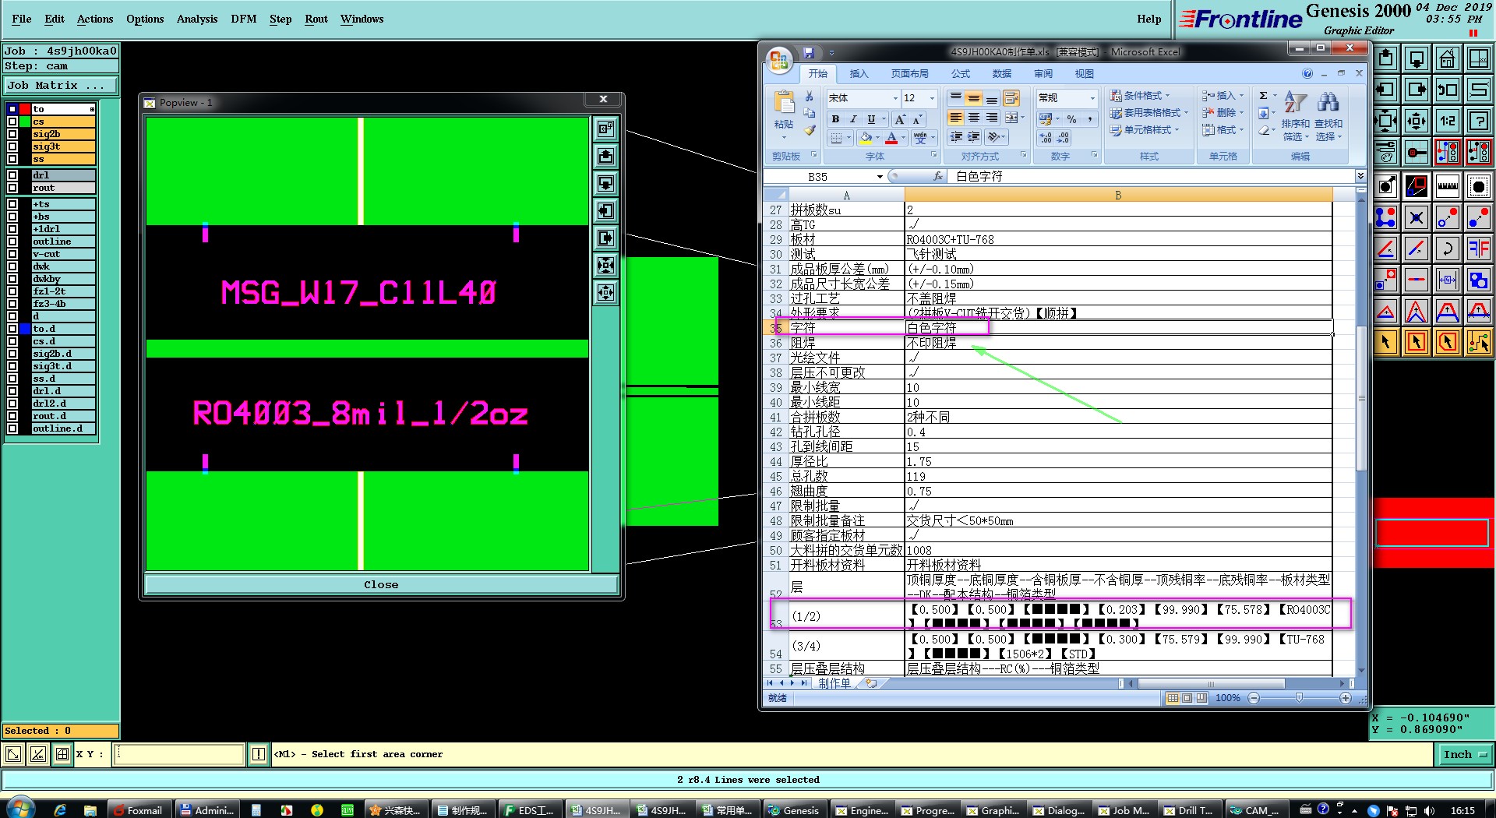Click Help in the Genesis menu bar
1496x818 pixels.
1148,19
